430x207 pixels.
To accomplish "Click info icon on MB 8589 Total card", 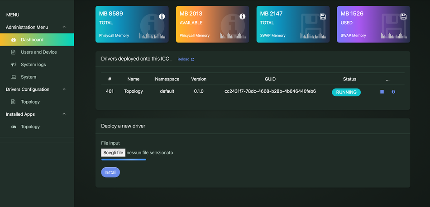I will 162,16.
